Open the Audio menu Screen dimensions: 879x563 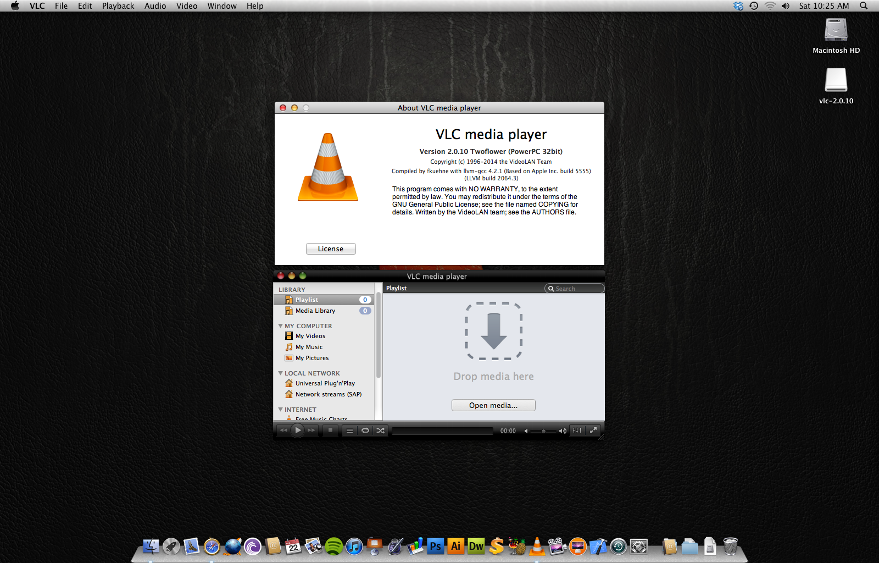click(155, 6)
